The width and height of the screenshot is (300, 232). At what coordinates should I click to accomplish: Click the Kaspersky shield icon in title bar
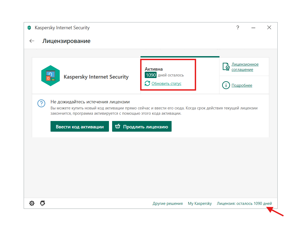tap(29, 28)
